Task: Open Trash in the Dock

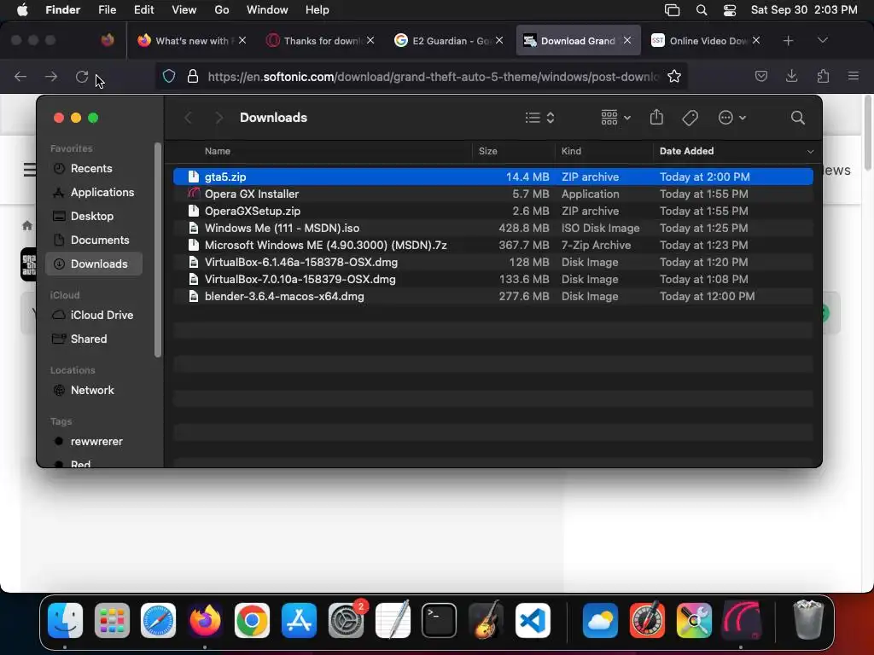Action: (x=808, y=620)
